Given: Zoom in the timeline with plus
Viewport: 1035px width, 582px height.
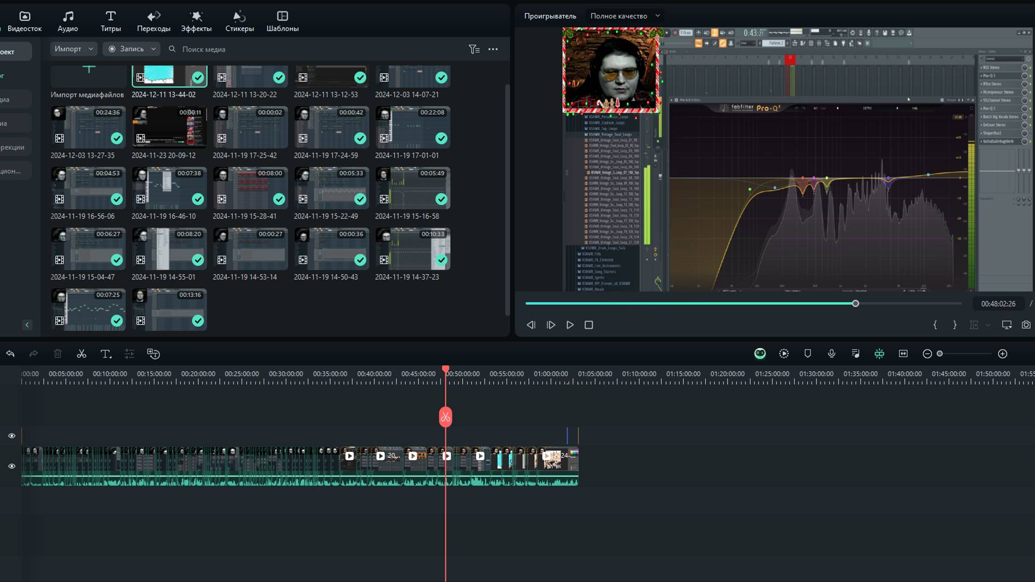Looking at the screenshot, I should (x=1002, y=354).
